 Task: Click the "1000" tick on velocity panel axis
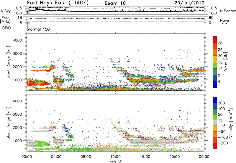(x=17, y=141)
